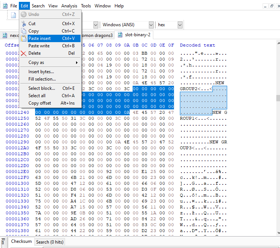280x248 pixels.
Task: Open the View menu
Action: pyautogui.click(x=53, y=6)
